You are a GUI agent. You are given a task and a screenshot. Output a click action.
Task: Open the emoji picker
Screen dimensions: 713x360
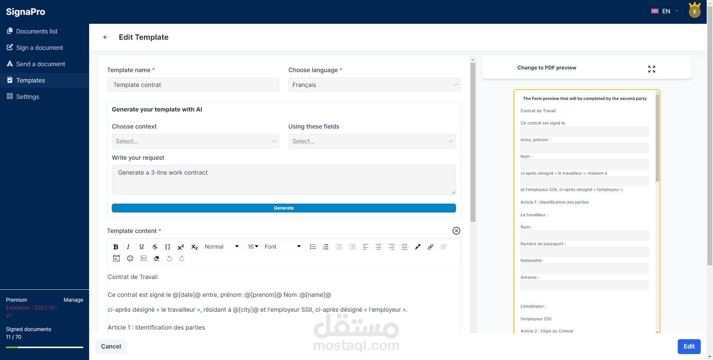pyautogui.click(x=130, y=259)
